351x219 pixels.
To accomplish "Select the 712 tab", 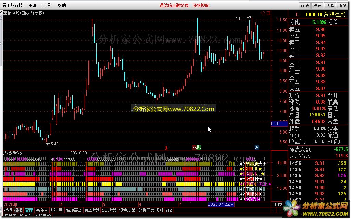I will (169, 210).
